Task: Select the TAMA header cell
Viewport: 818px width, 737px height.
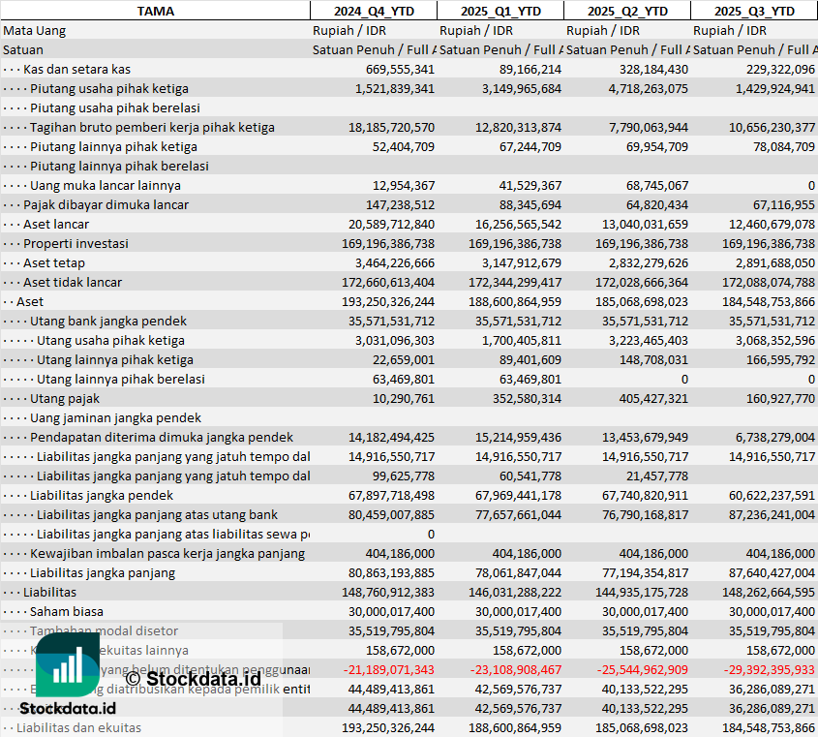Action: tap(155, 11)
